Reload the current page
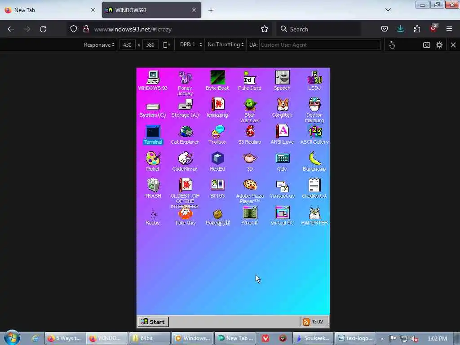The image size is (460, 345). (43, 29)
